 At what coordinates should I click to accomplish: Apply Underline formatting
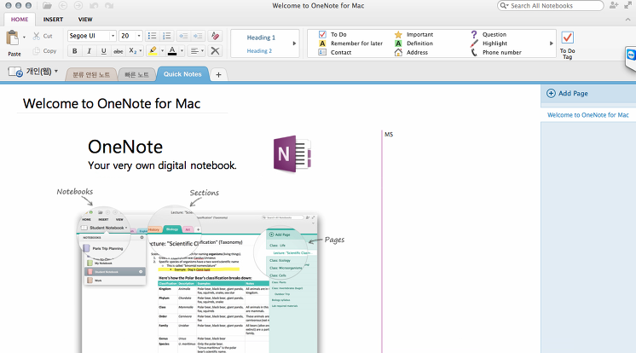[x=104, y=50]
